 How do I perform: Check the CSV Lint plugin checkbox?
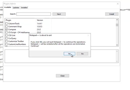click(6, 35)
